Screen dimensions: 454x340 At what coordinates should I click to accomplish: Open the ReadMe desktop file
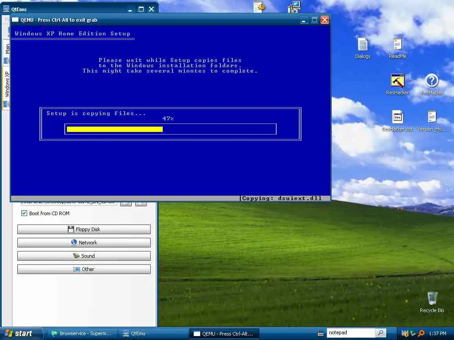(397, 48)
